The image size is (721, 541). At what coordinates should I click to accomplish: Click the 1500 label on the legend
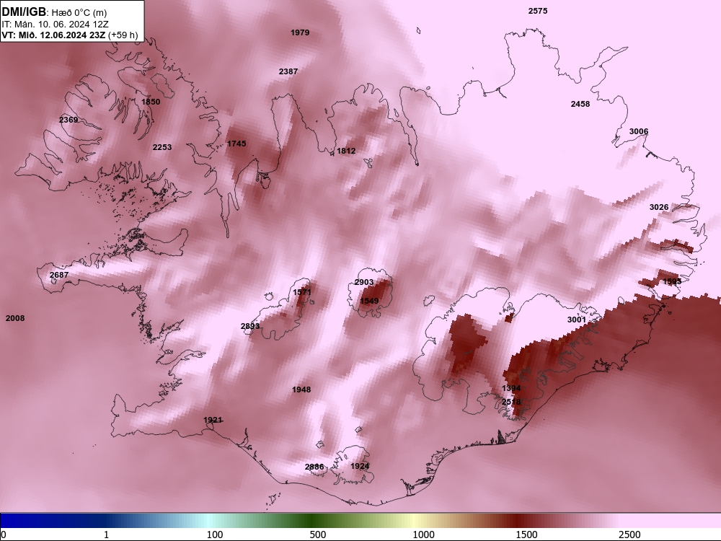pos(526,535)
